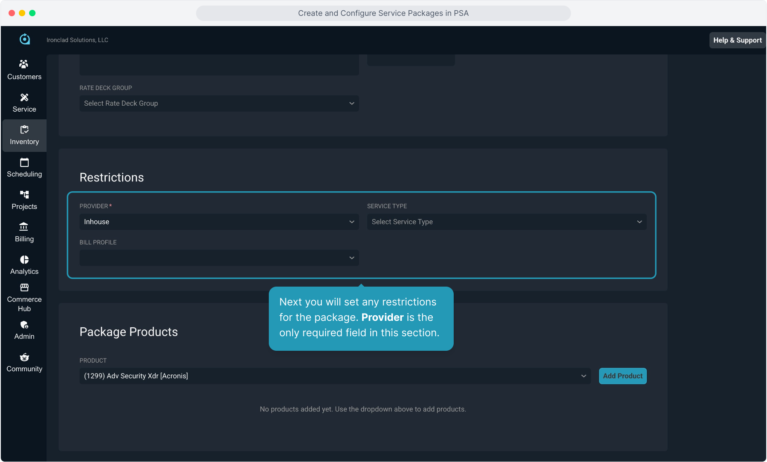Expand the Select Service Type dropdown

pos(506,222)
